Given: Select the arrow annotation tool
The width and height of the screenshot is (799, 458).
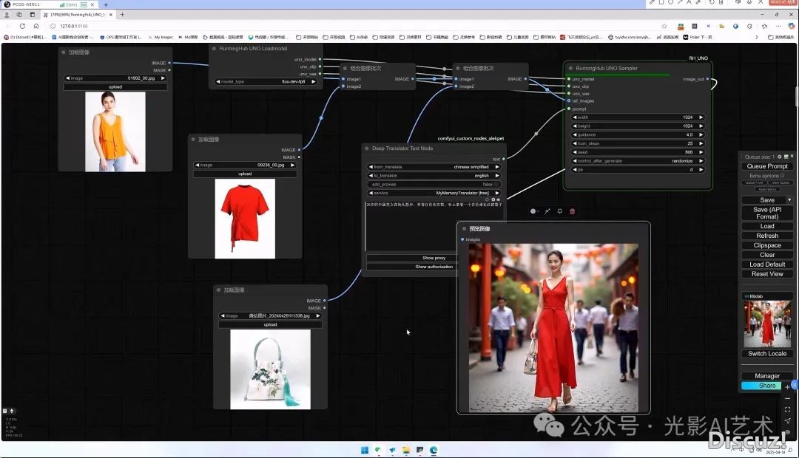Looking at the screenshot, I should (x=680, y=2).
